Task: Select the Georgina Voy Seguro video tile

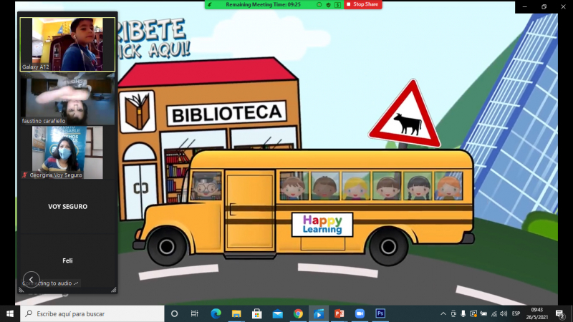Action: [67, 152]
